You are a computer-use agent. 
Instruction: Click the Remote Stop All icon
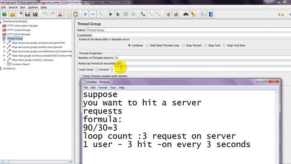pyautogui.click(x=151, y=14)
